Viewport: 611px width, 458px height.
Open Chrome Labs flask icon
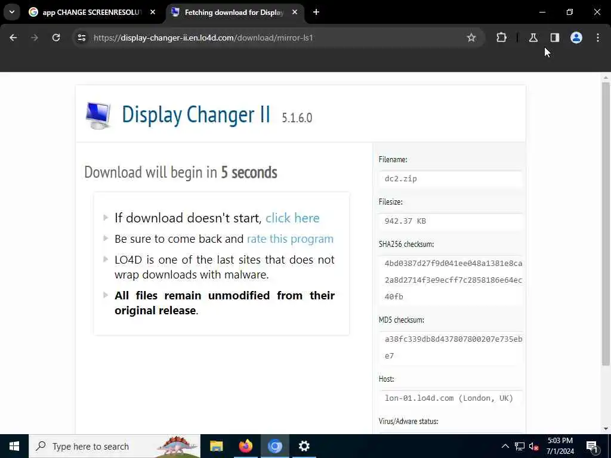533,38
